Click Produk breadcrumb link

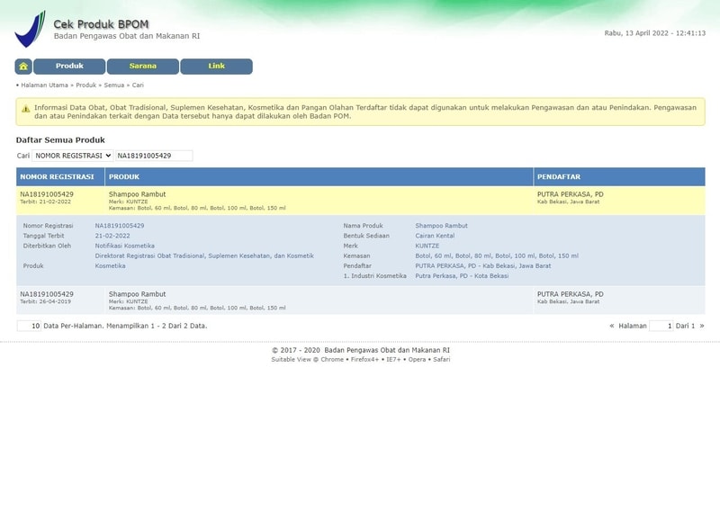click(85, 85)
